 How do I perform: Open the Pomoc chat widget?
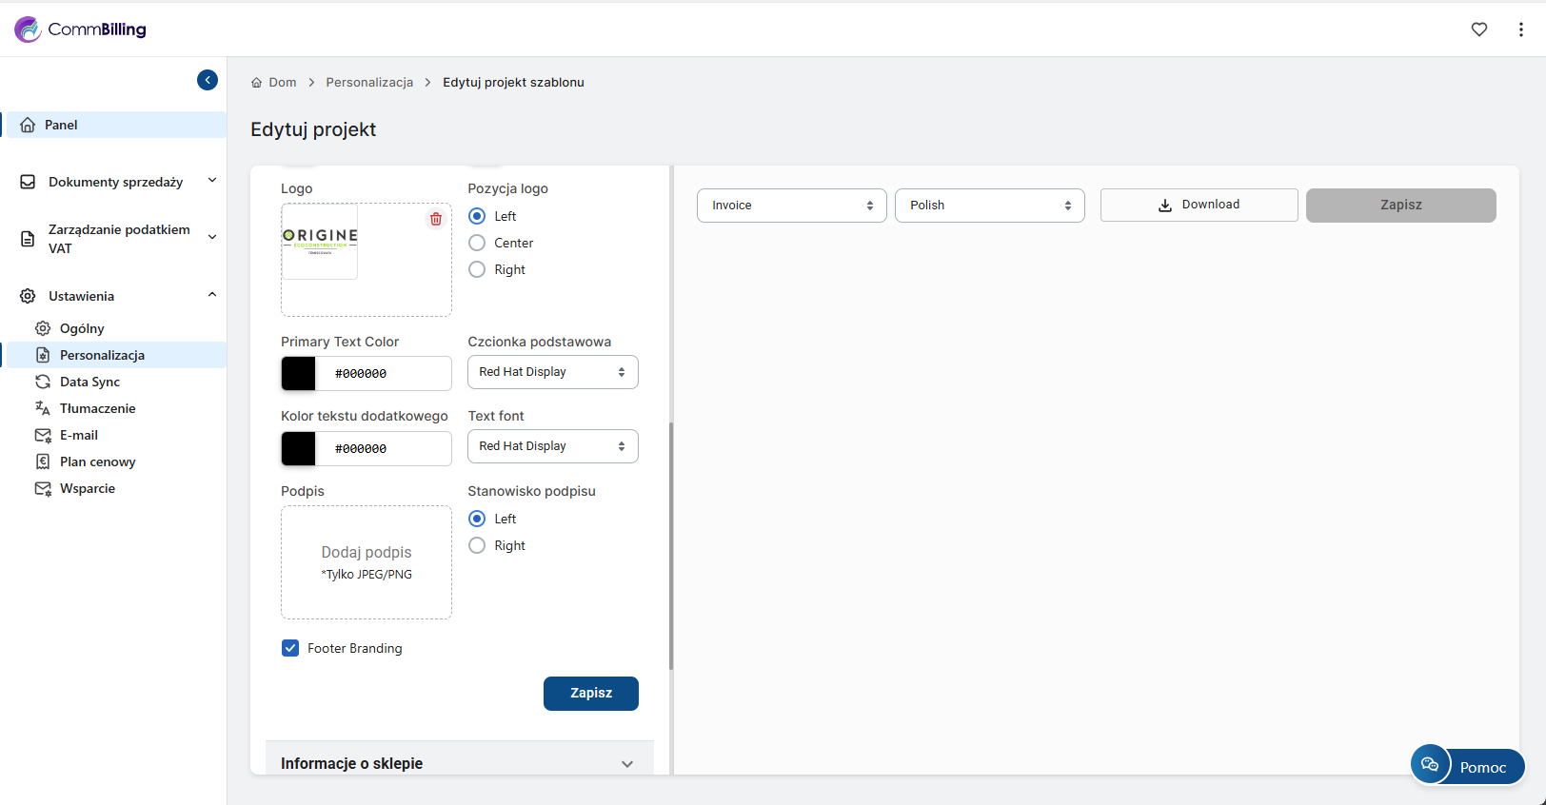tap(1467, 766)
